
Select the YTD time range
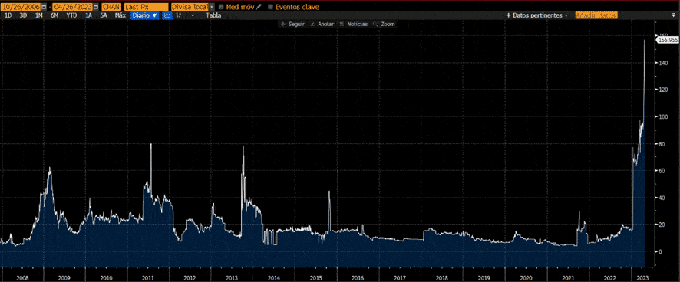coord(71,15)
